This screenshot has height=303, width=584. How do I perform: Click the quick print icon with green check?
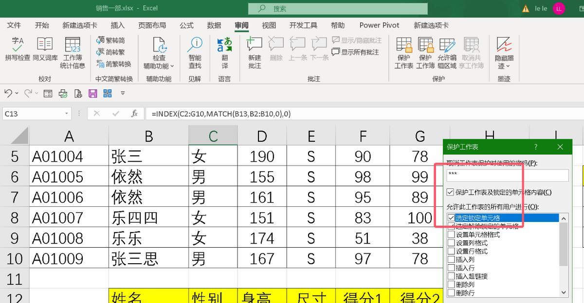63,93
